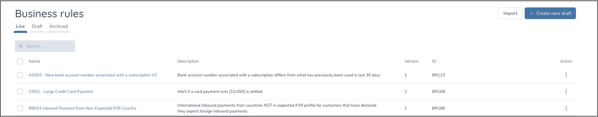Viewport: 598px width, 117px height.
Task: Open action menu for AS003 rule
Action: [x=566, y=75]
